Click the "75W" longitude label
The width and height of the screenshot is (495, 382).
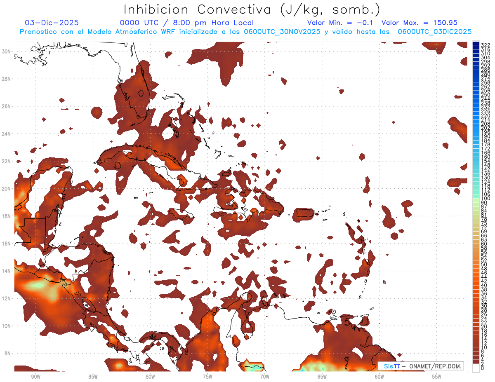207,377
